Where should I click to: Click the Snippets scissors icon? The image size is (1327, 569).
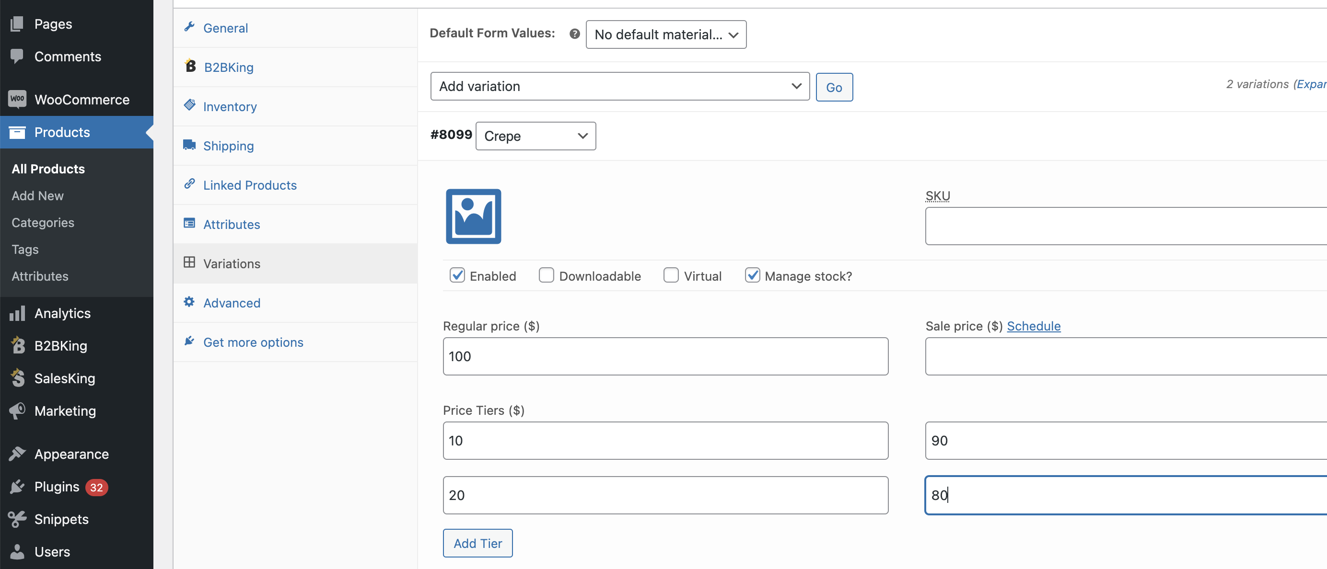[17, 519]
